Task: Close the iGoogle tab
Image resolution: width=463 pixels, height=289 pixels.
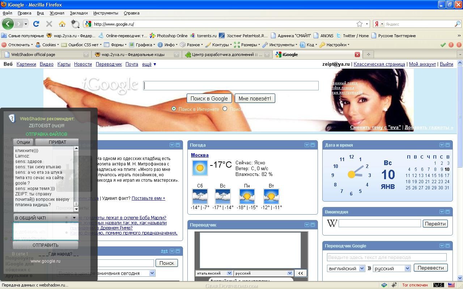Action: click(357, 55)
